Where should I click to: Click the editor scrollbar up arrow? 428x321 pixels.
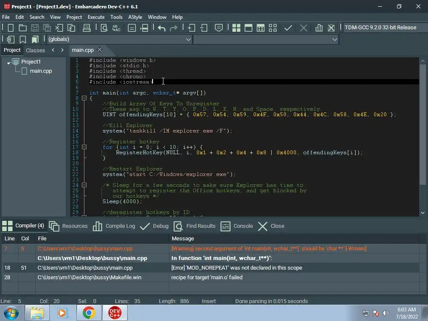point(423,61)
